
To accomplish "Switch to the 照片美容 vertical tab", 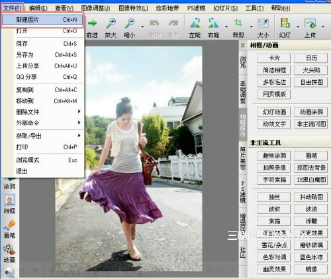I will click(243, 158).
